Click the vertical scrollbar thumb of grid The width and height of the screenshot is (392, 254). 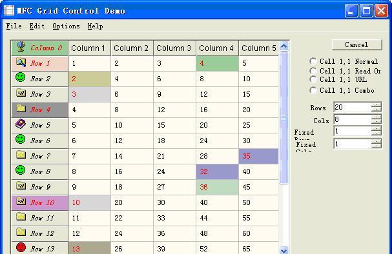284,118
